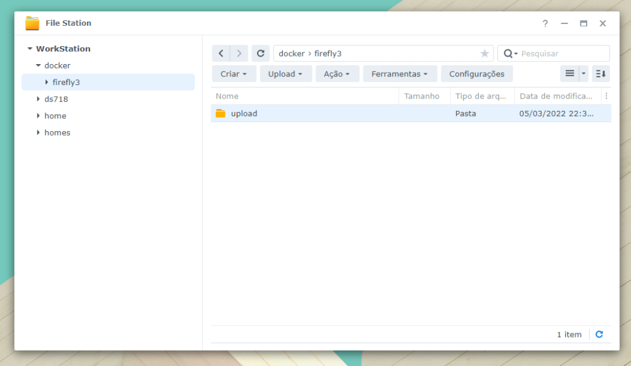This screenshot has height=366, width=631.
Task: Click the forward navigation arrow
Action: (x=240, y=54)
